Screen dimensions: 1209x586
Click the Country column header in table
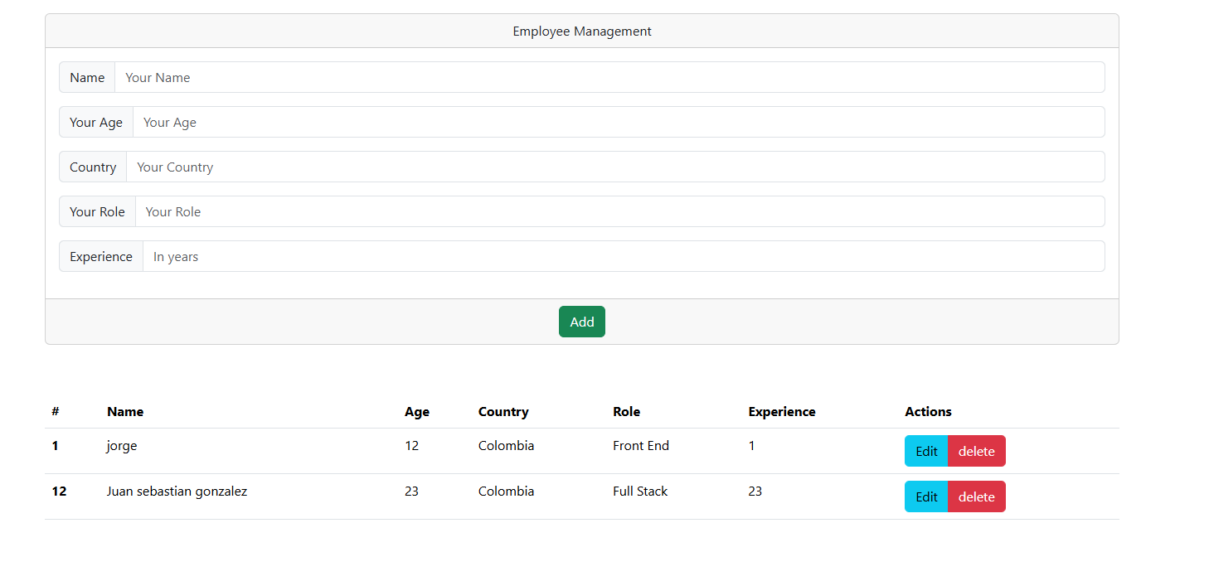click(x=503, y=412)
